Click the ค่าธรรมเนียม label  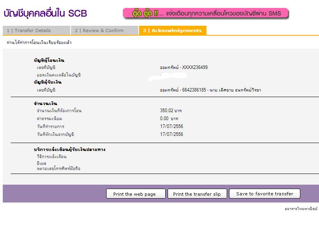coord(50,118)
